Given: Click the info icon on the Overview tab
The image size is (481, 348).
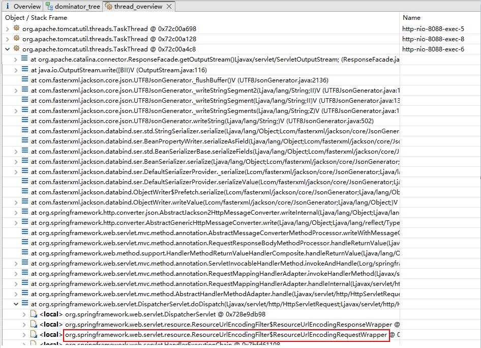Looking at the screenshot, I should tap(9, 7).
